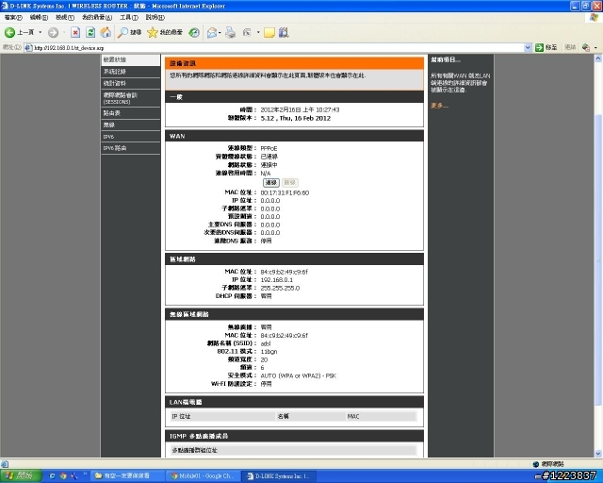
Task: Click the WAN connect (連線) button
Action: pyautogui.click(x=271, y=183)
